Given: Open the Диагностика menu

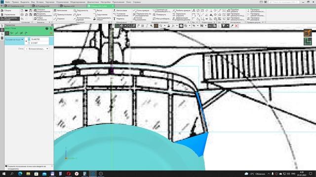Looking at the screenshot, I should pyautogui.click(x=93, y=2).
